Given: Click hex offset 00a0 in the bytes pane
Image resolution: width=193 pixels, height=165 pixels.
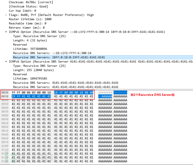Looking at the screenshot, I should 5,123.
